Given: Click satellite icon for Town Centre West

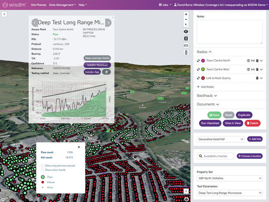Looking at the screenshot, I should coord(198,69).
